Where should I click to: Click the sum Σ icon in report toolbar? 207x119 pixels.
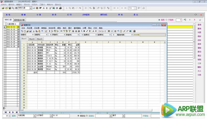coord(96,31)
